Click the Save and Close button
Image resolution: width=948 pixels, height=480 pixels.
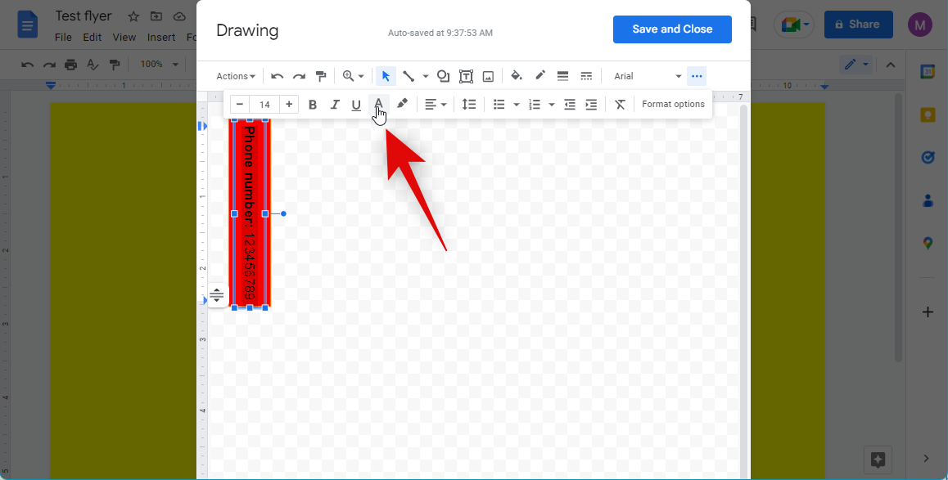click(672, 29)
